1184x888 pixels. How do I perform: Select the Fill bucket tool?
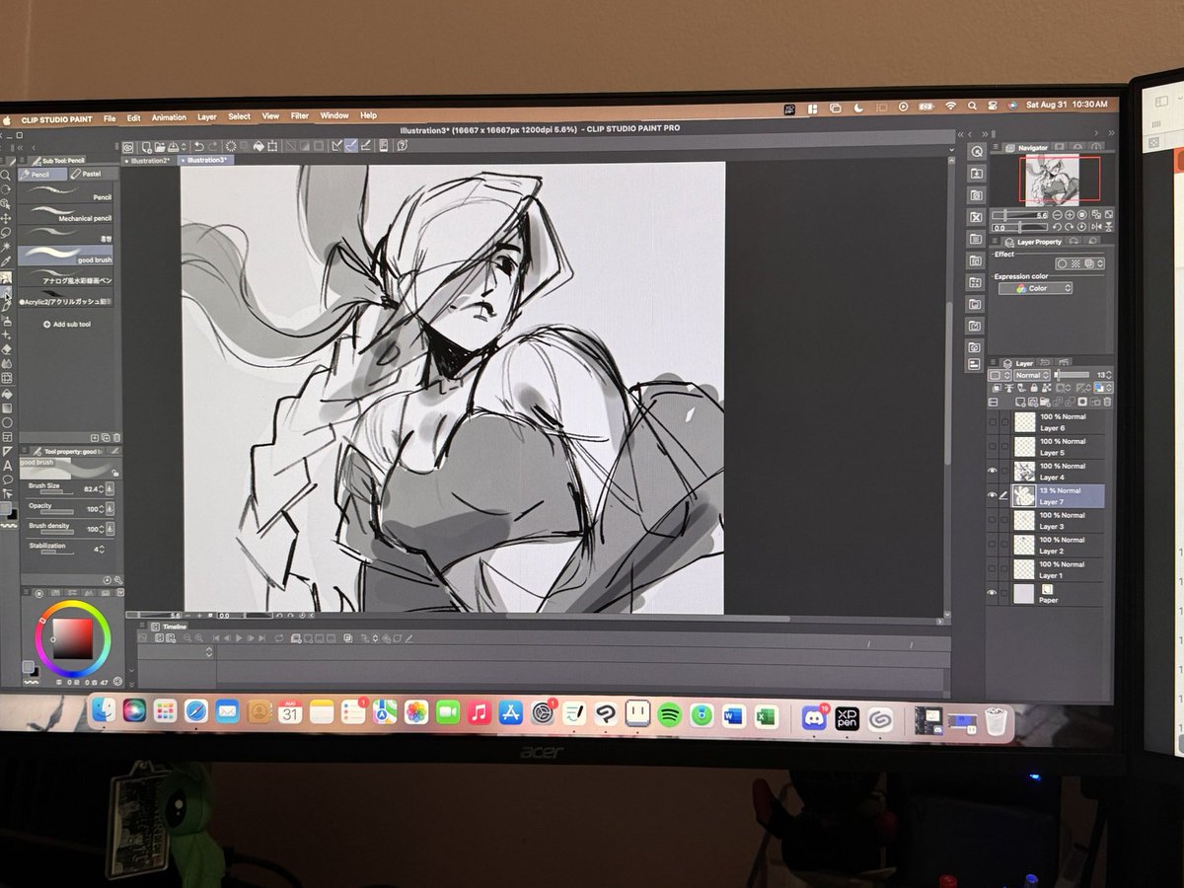pyautogui.click(x=6, y=394)
